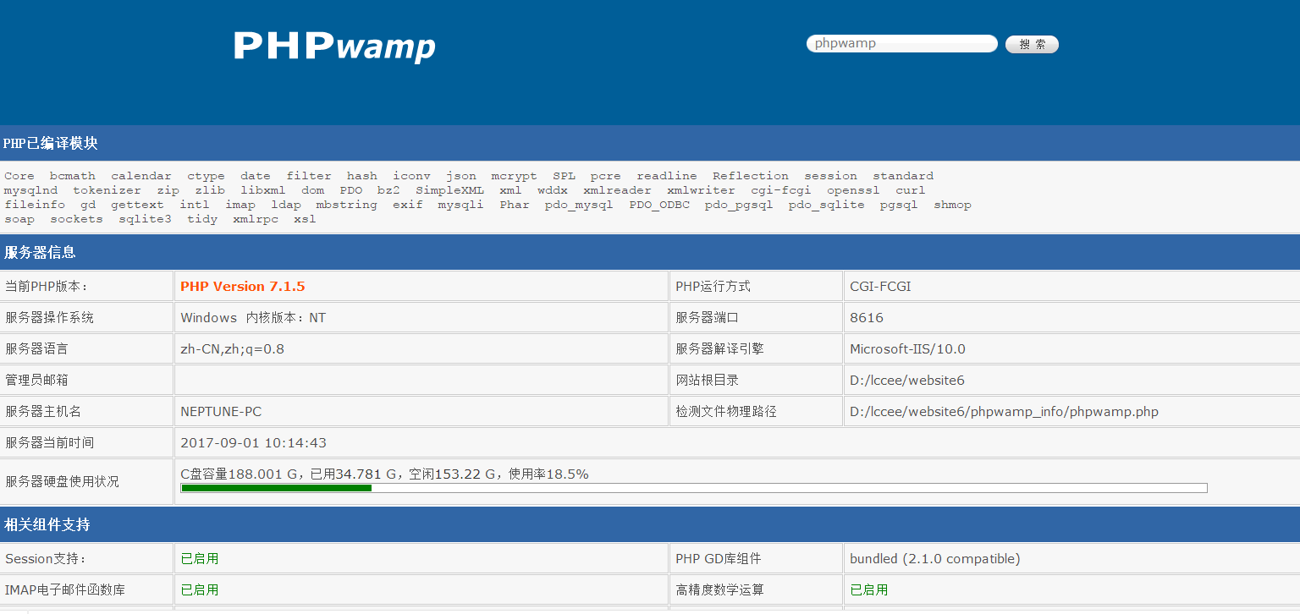The image size is (1300, 614).
Task: Click the phpwamp.php physical file path
Action: (1004, 412)
